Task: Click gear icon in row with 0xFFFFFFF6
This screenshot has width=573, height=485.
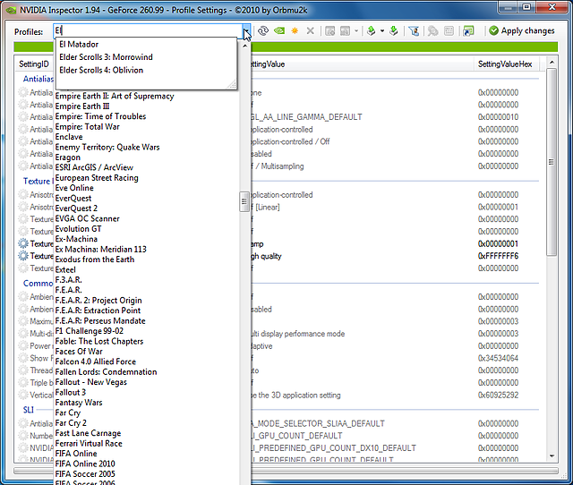Action: (23, 256)
